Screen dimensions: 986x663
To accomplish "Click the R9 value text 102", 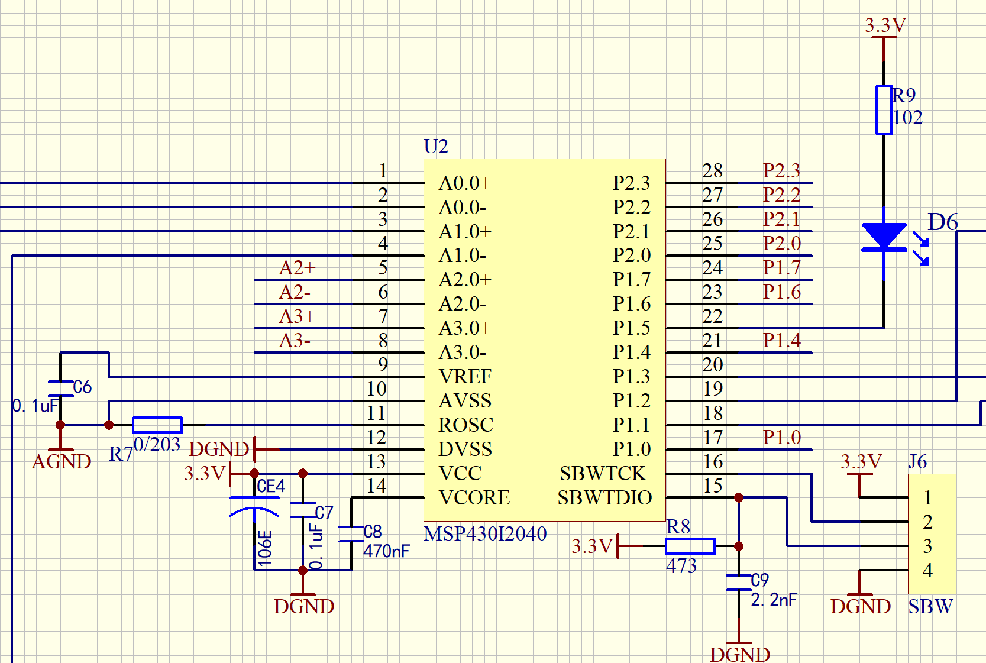I will tap(907, 117).
